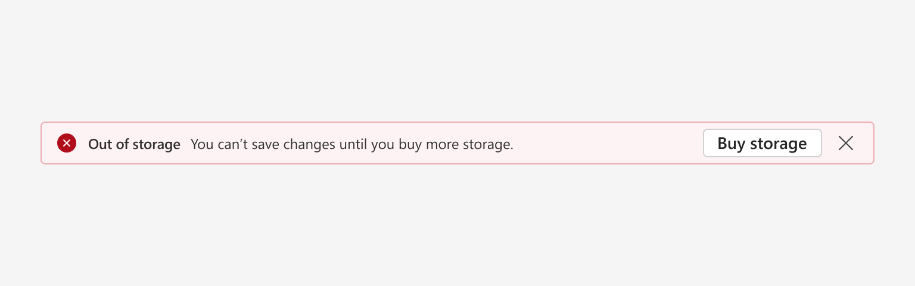915x286 pixels.
Task: Click the red error icon
Action: click(67, 143)
